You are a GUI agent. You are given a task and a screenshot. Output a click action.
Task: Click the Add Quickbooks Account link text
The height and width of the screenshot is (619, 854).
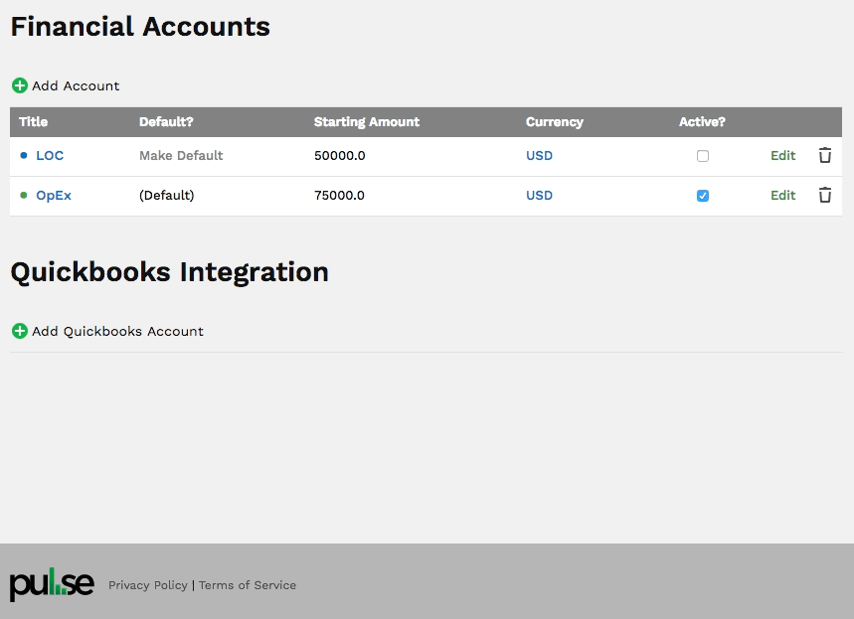pos(117,331)
